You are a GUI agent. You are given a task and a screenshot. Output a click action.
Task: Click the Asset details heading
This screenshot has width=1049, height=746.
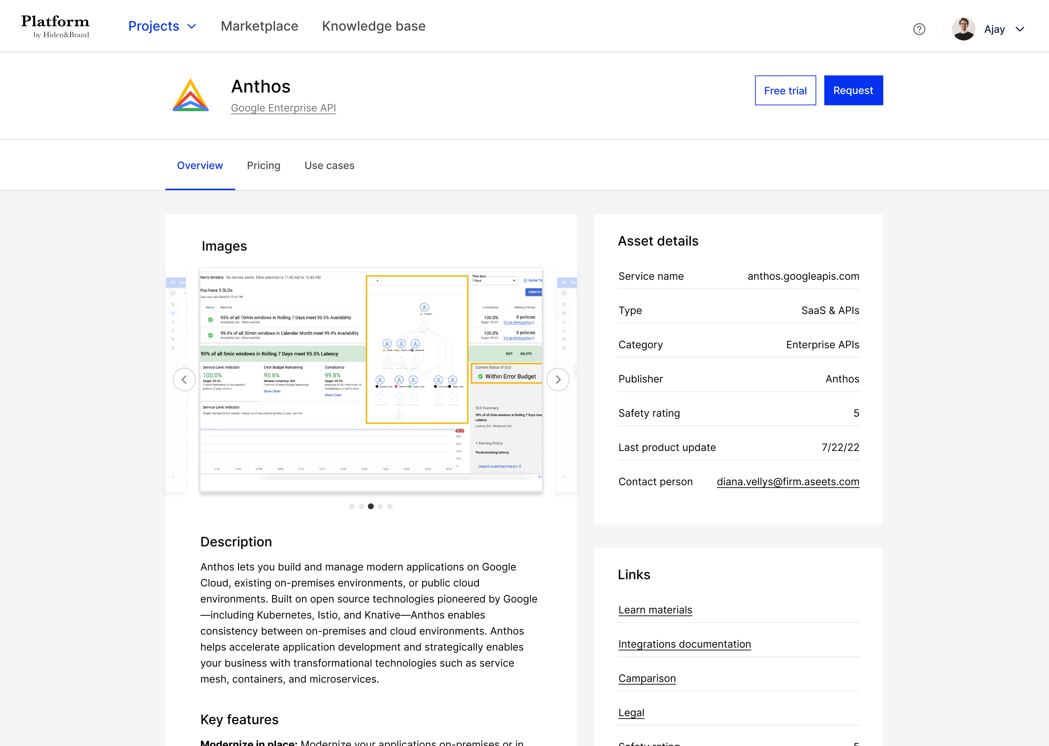tap(658, 241)
